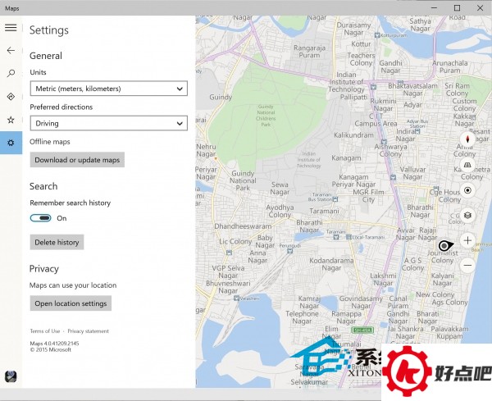
Task: Click the Adyar Bus Station marker
Action: coord(417,132)
